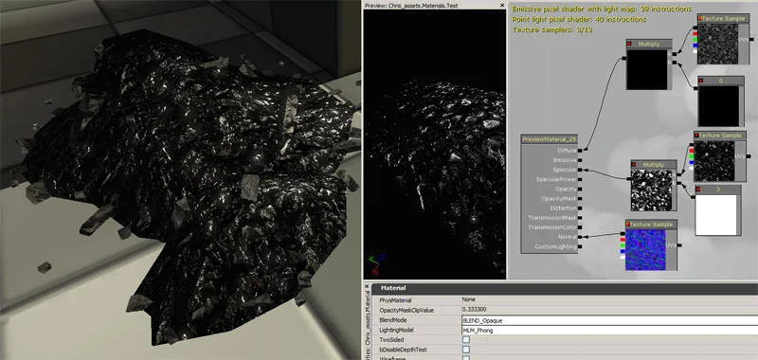This screenshot has height=360, width=758.
Task: Click Specular input pin on PreviewMaterial_29
Action: coord(580,171)
